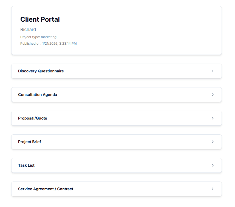Expand the Consultation Agenda section
The image size is (235, 207).
click(x=213, y=95)
